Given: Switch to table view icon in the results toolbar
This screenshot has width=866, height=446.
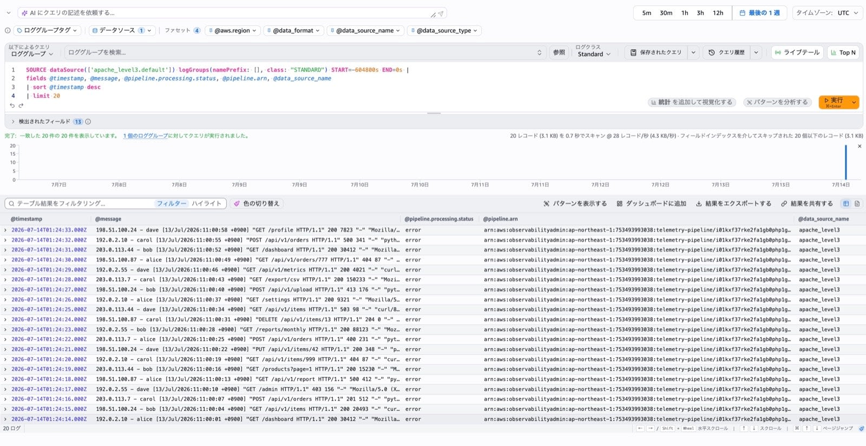Looking at the screenshot, I should 846,204.
